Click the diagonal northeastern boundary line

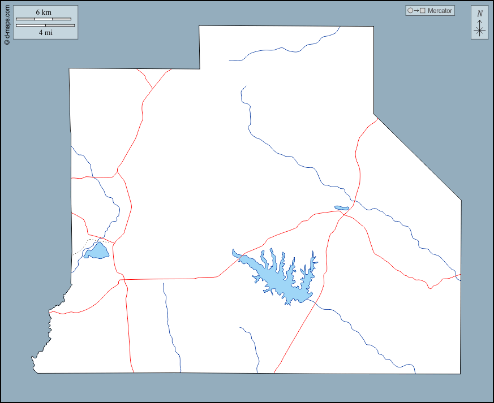(418, 157)
